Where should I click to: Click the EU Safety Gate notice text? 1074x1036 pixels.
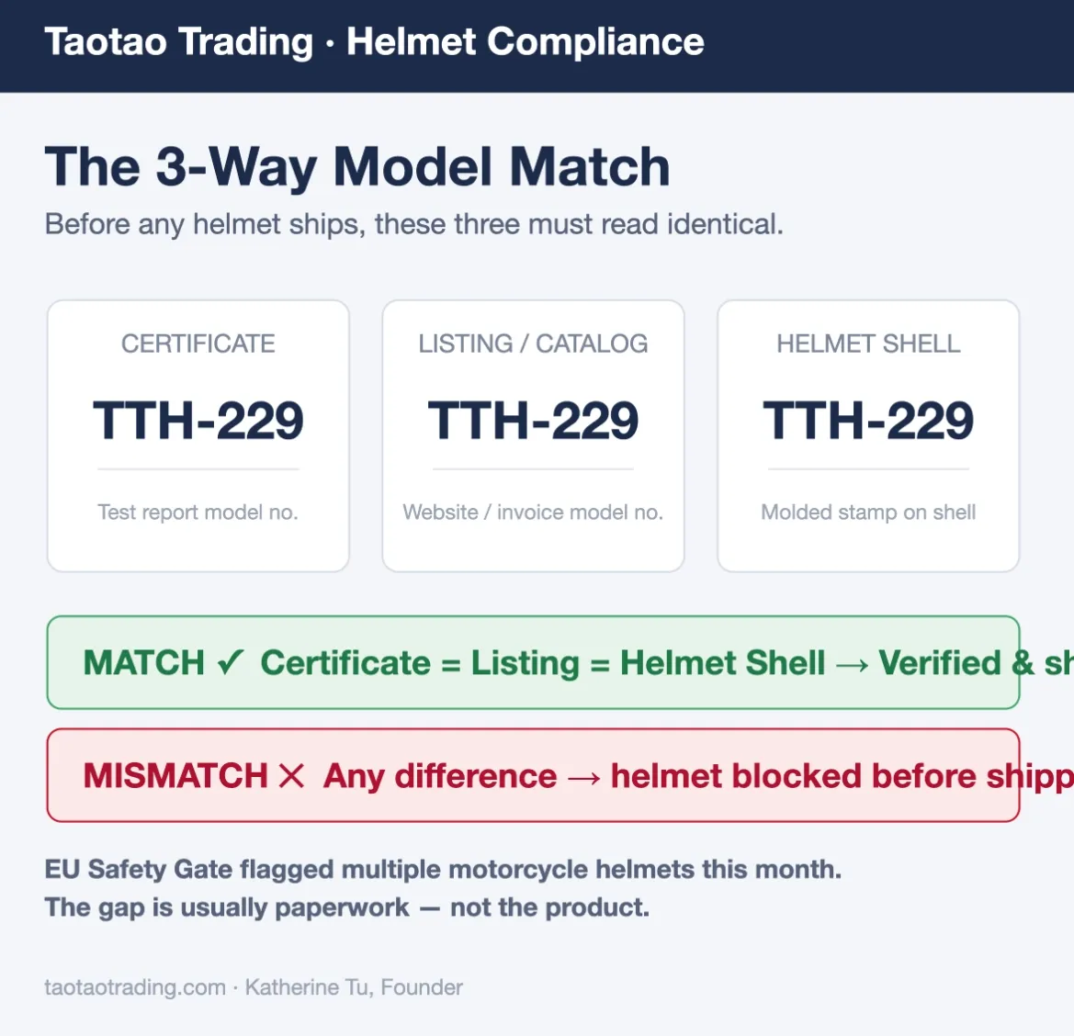pyautogui.click(x=443, y=888)
